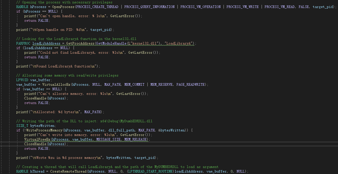
Task: Click the MEM_RELEASE flag
Action: [x=136, y=139]
